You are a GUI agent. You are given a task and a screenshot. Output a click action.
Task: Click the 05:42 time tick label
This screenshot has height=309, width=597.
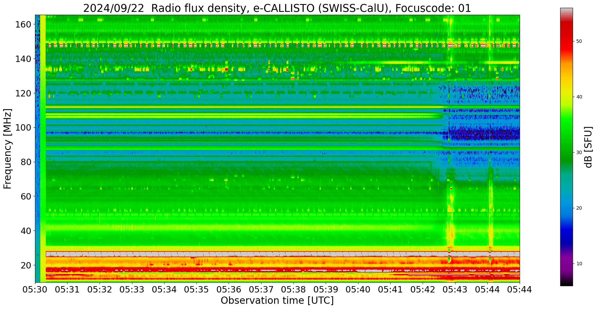(423, 290)
